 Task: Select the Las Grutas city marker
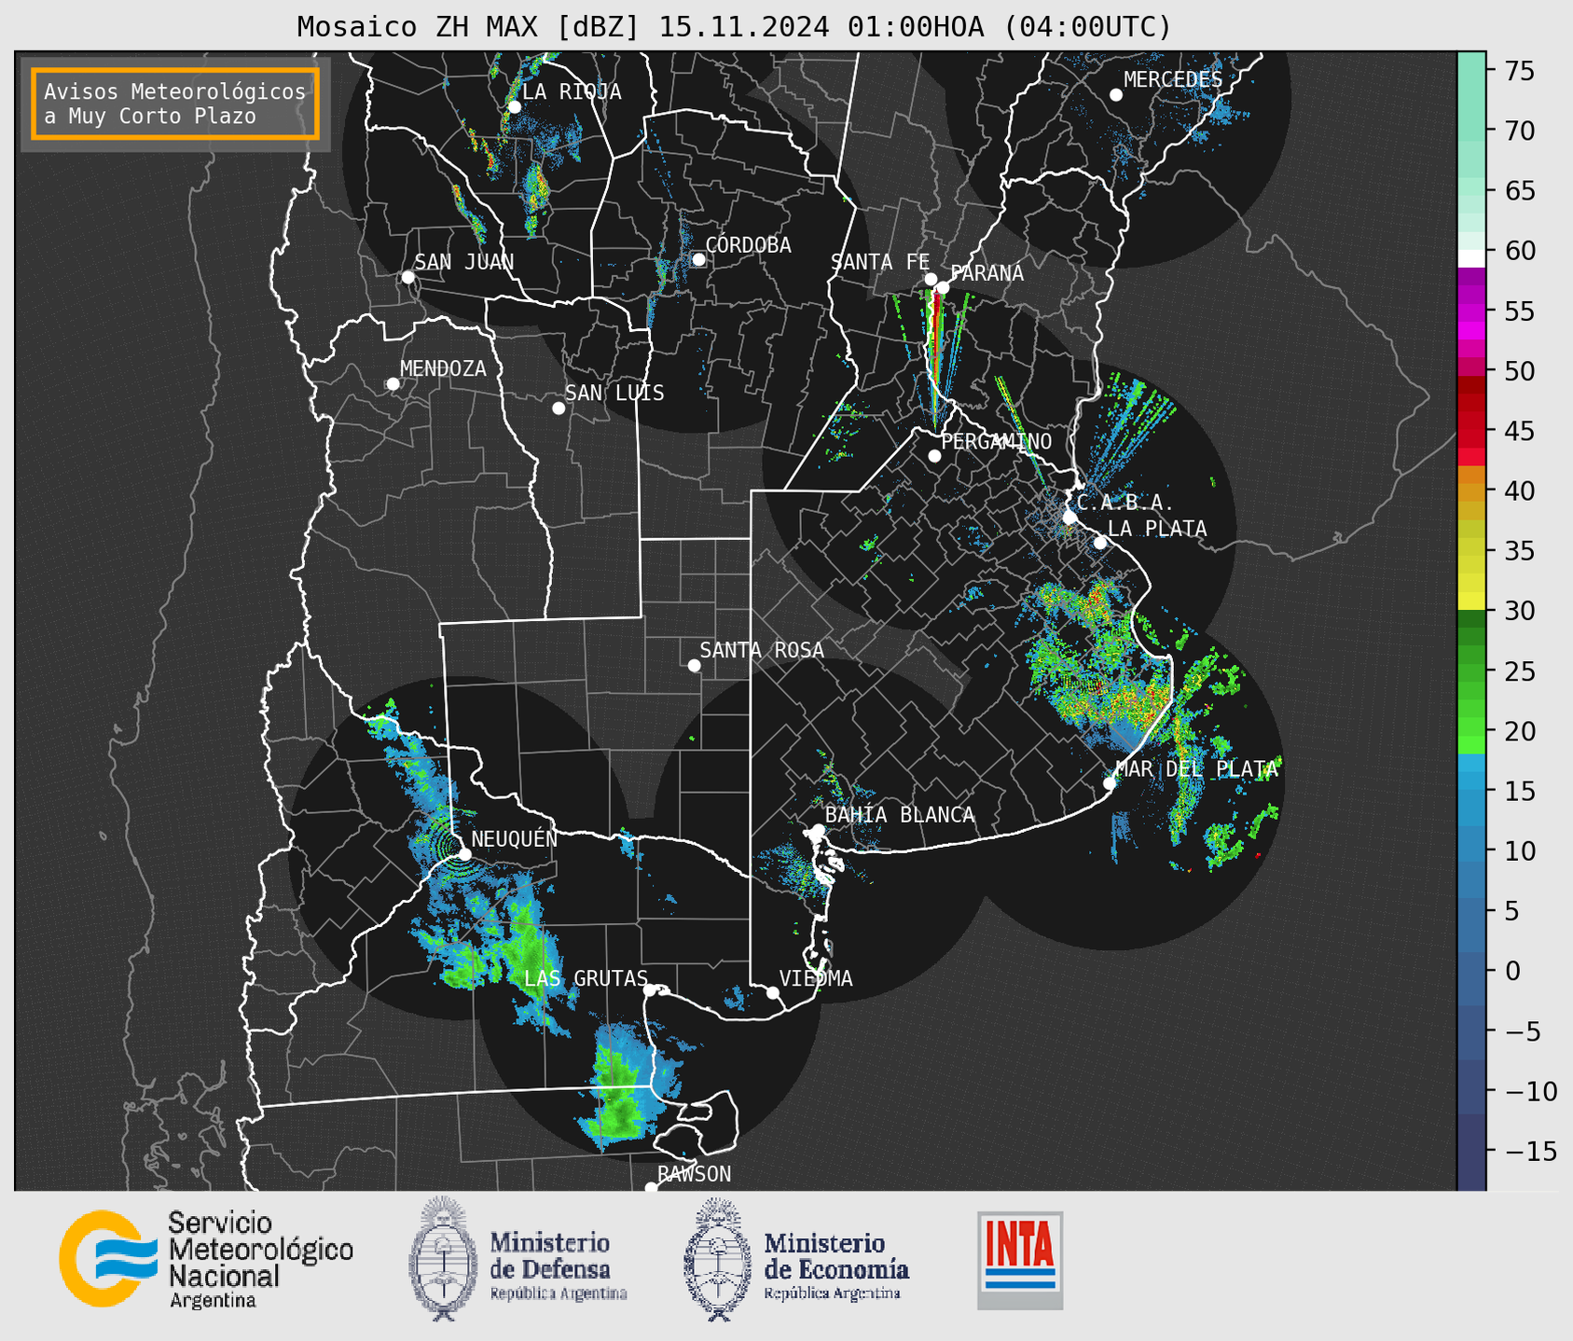[650, 990]
